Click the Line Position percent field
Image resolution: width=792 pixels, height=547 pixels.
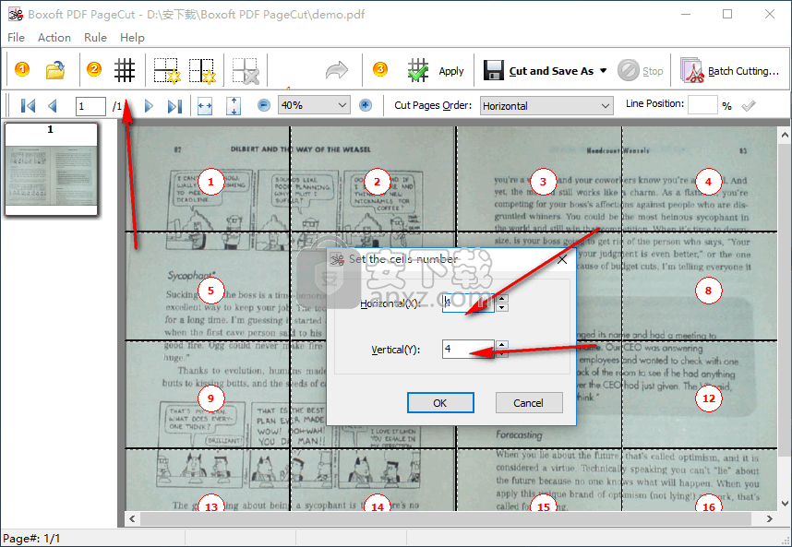coord(702,105)
